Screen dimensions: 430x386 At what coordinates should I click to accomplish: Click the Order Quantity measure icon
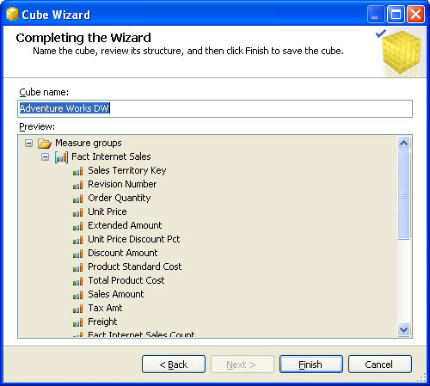(x=77, y=199)
